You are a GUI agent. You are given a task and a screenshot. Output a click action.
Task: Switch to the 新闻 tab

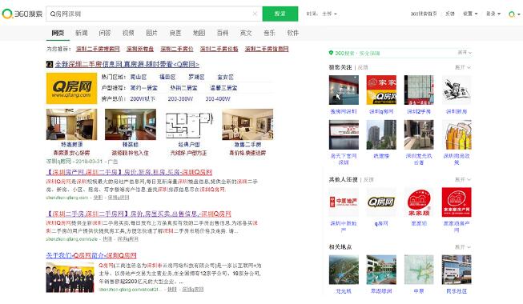click(x=82, y=33)
